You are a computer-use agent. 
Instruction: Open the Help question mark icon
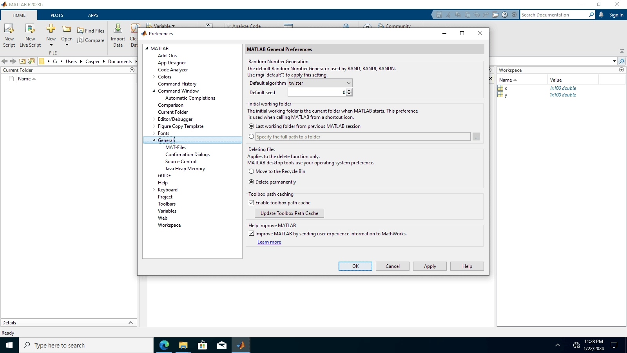click(x=505, y=15)
